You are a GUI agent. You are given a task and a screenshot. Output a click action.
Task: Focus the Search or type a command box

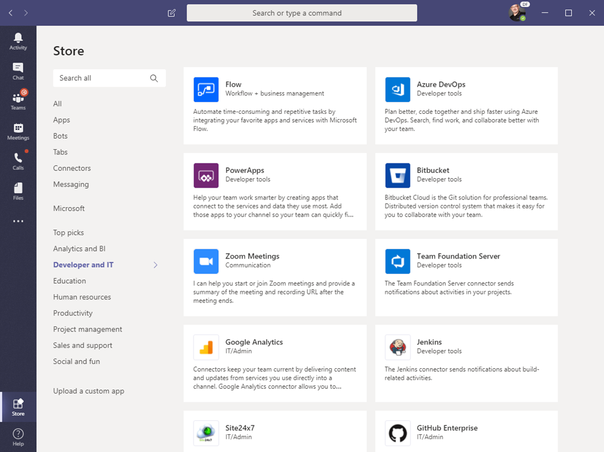point(301,13)
